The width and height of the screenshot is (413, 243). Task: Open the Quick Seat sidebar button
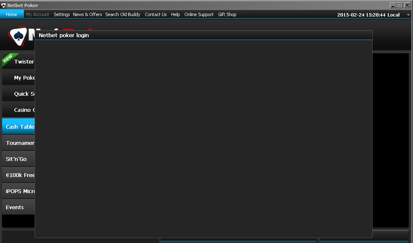click(x=19, y=94)
